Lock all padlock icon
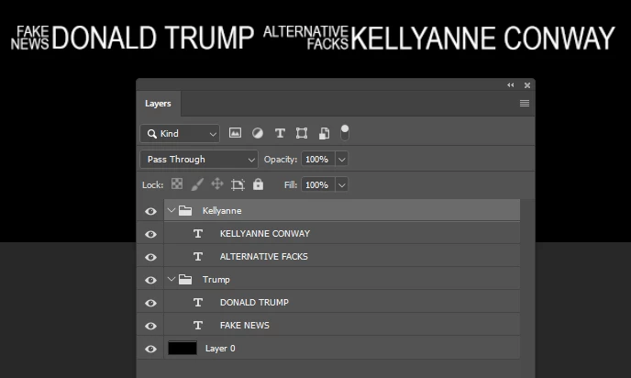 258,184
